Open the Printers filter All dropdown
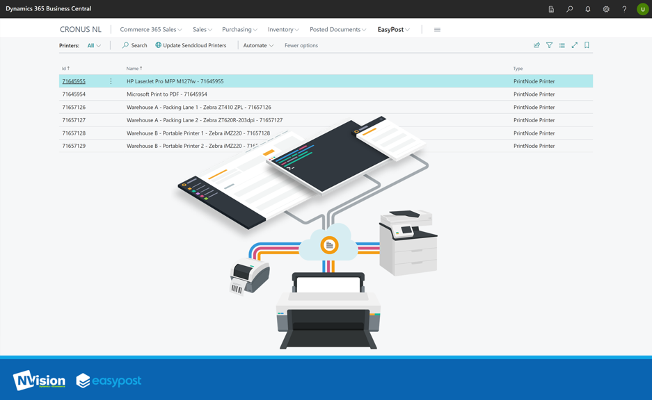Viewport: 652px width, 400px height. click(x=94, y=44)
